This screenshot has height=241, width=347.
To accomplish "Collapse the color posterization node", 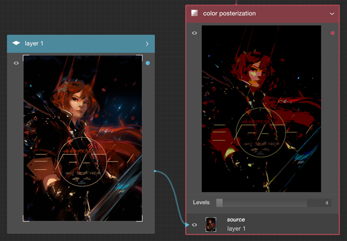I will (x=332, y=14).
